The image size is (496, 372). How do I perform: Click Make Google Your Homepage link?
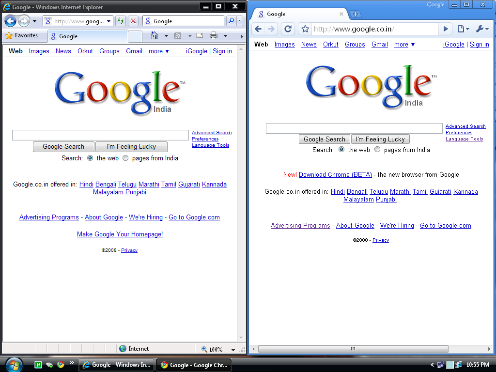coord(120,234)
